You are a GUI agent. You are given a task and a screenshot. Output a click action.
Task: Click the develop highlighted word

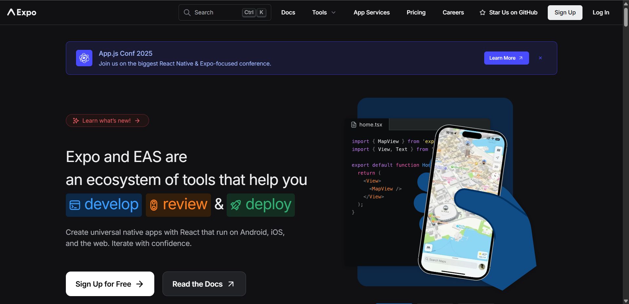tap(104, 205)
